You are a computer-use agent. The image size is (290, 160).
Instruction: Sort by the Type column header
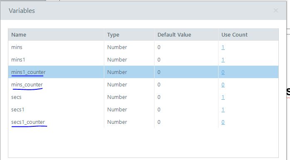coord(113,35)
